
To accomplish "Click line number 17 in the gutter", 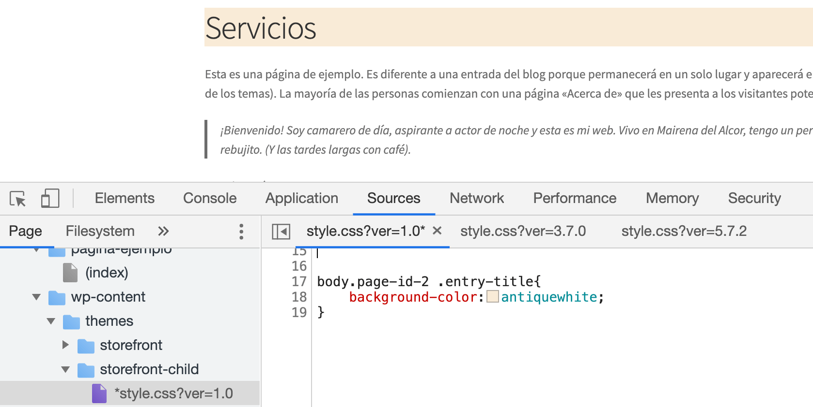I will click(299, 281).
